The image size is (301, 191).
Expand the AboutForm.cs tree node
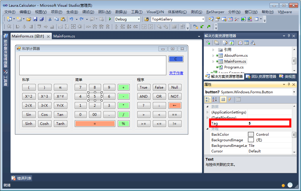213,56
